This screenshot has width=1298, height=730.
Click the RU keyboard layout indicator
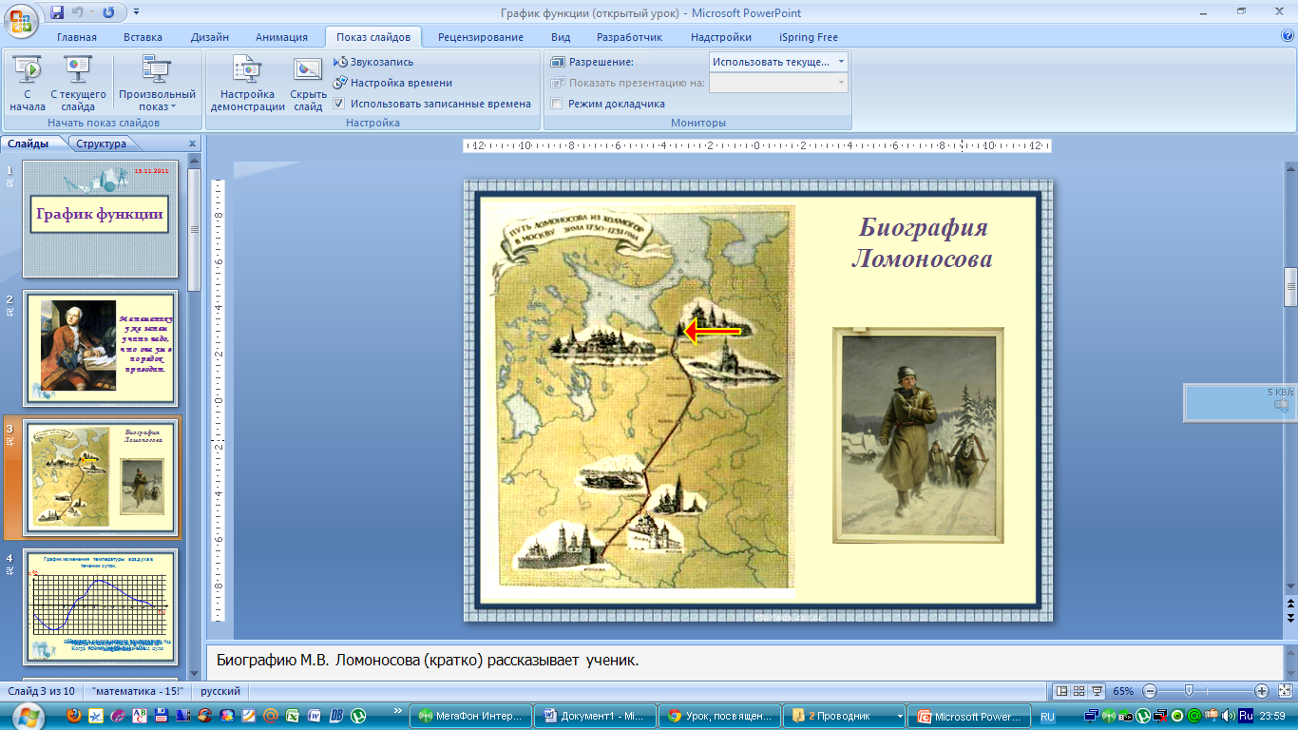[1047, 717]
